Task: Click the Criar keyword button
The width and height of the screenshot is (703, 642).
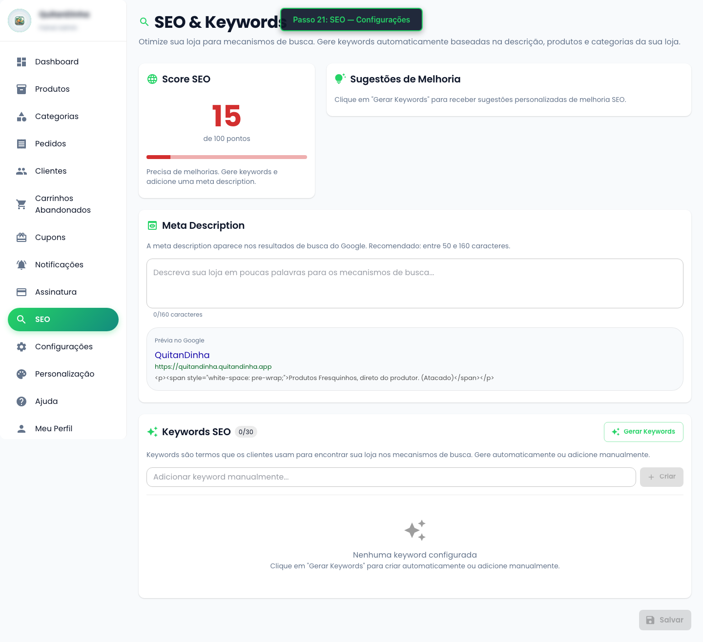Action: pos(661,477)
